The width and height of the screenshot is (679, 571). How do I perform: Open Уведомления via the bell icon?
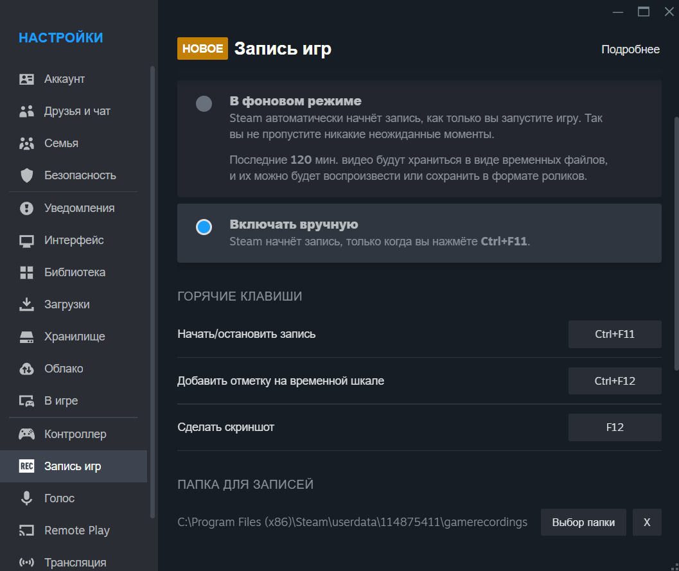click(x=26, y=207)
